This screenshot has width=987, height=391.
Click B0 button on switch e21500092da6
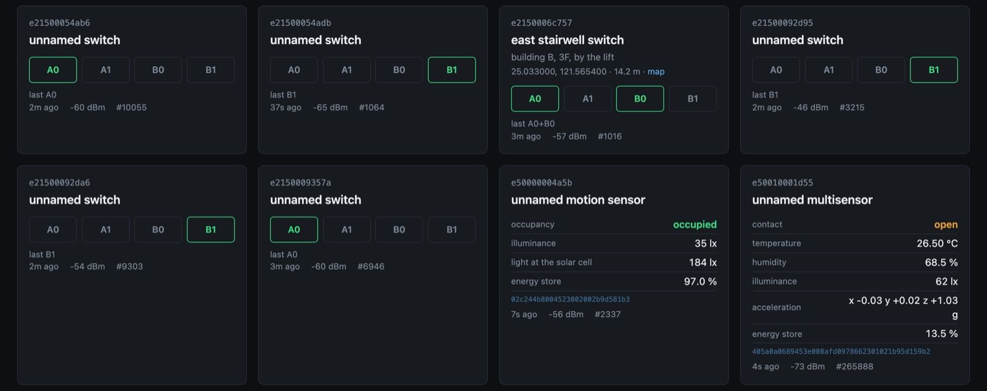point(158,229)
